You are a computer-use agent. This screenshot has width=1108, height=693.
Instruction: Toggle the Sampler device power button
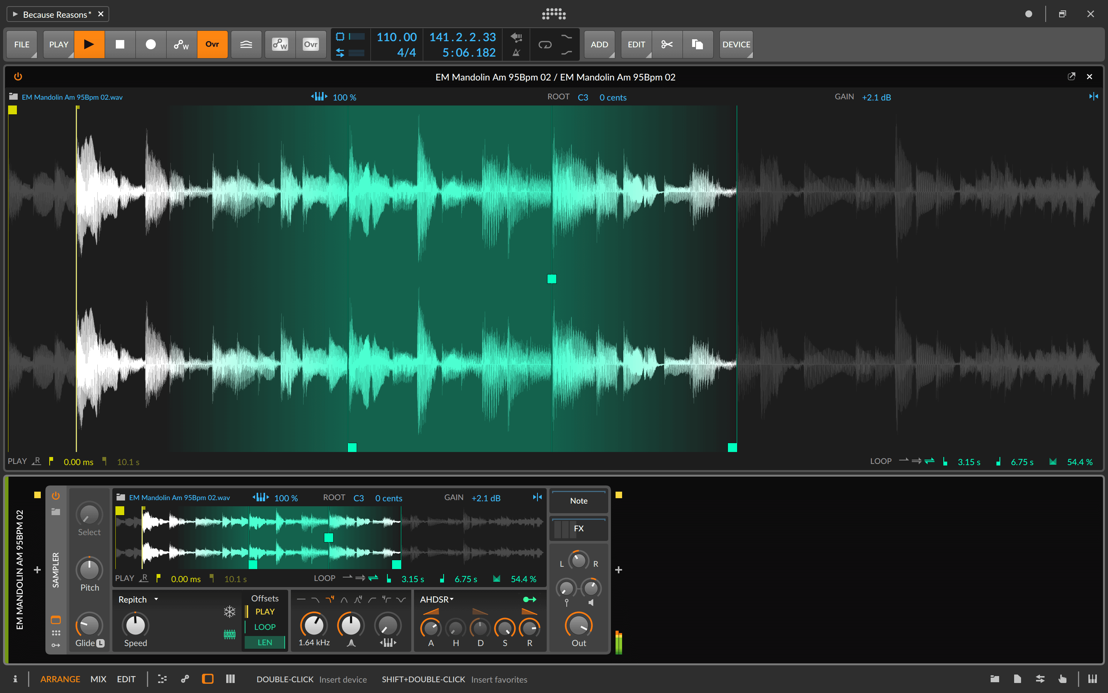tap(56, 495)
